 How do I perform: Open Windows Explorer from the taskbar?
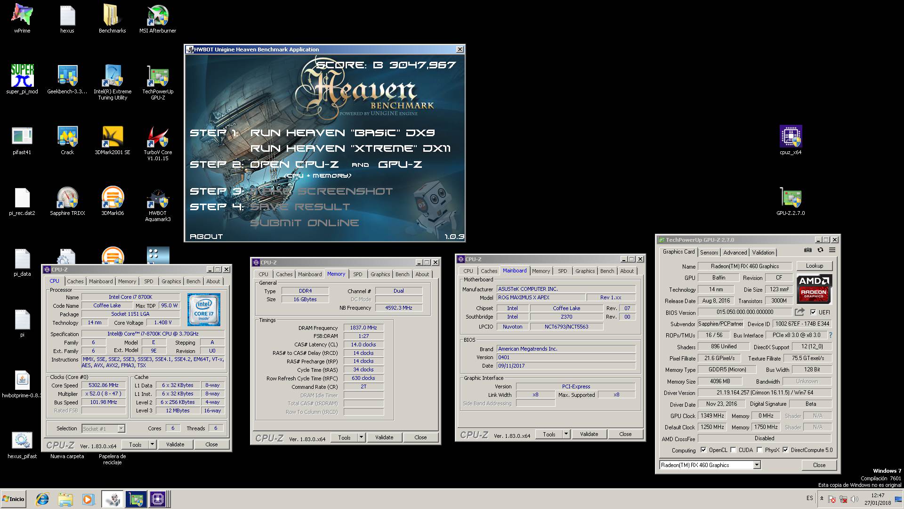pyautogui.click(x=65, y=499)
